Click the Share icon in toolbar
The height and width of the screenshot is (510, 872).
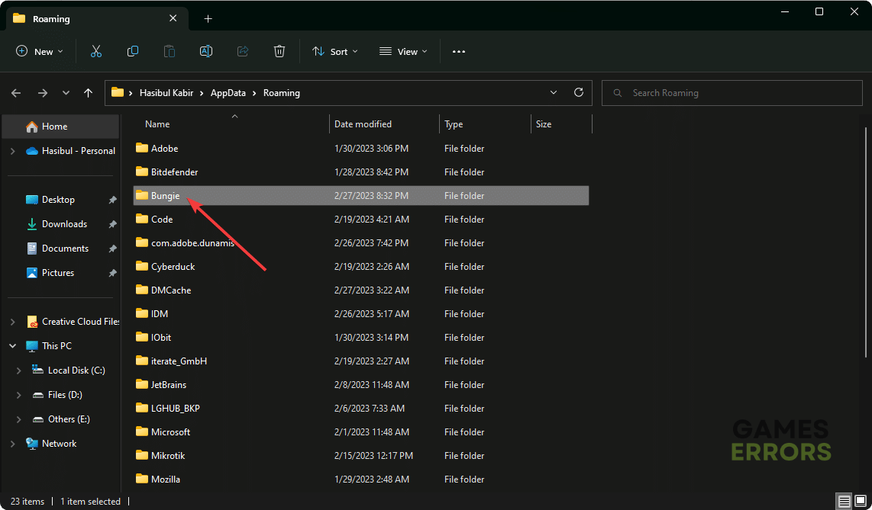coord(243,51)
